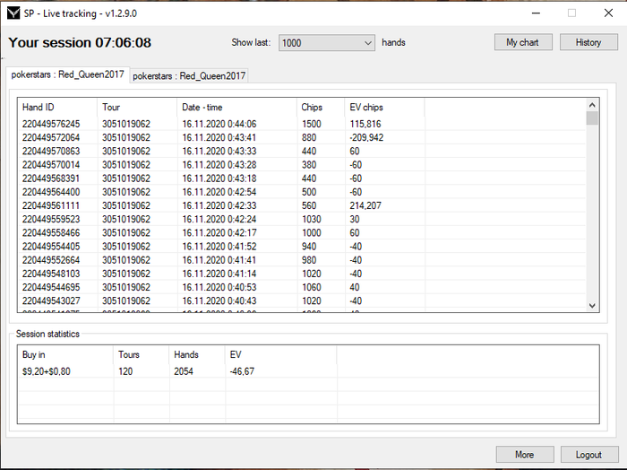Select hand 220449554405 row
This screenshot has width=627, height=470.
tap(302, 247)
